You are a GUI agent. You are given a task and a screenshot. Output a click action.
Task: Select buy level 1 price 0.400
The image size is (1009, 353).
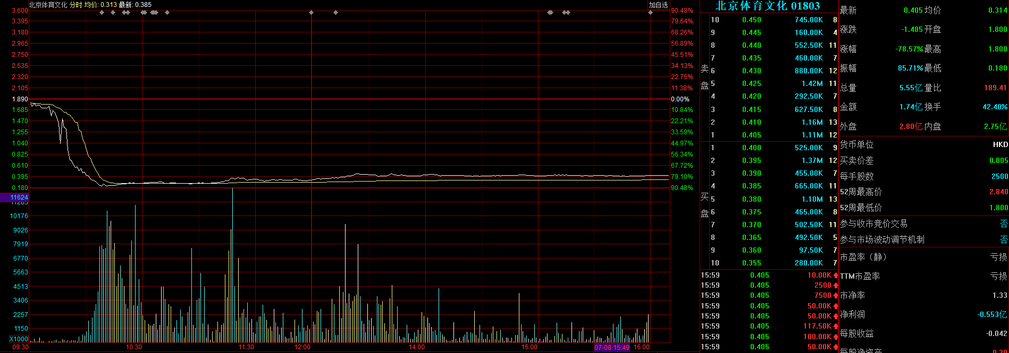pyautogui.click(x=751, y=148)
